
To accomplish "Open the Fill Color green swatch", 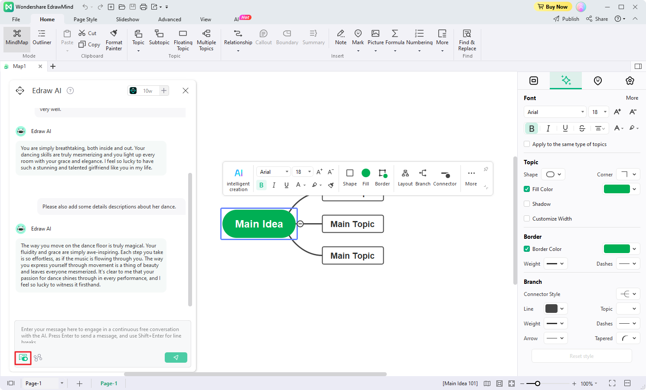I will point(617,189).
